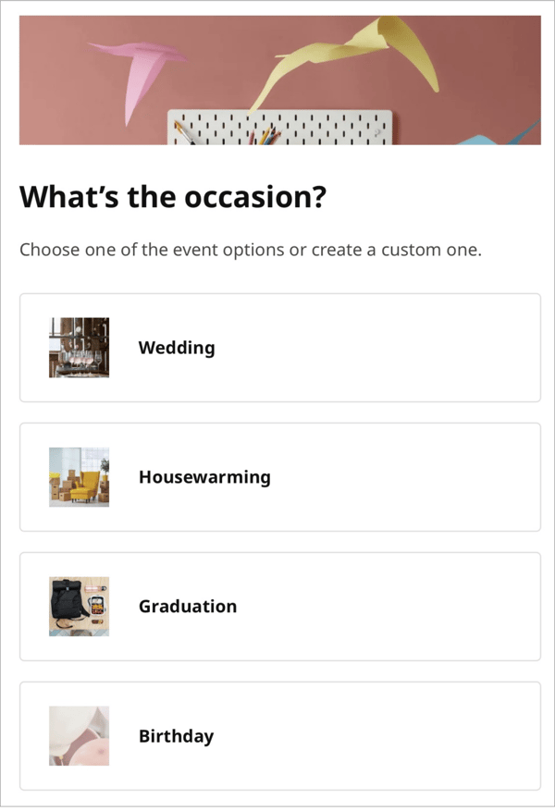This screenshot has width=555, height=811.
Task: Click the Wedding thumbnail with wine glasses
Action: [x=80, y=348]
